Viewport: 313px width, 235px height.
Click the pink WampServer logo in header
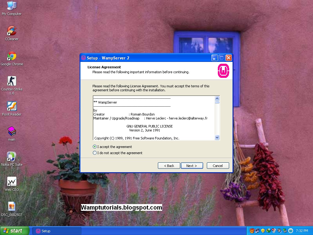tap(223, 71)
